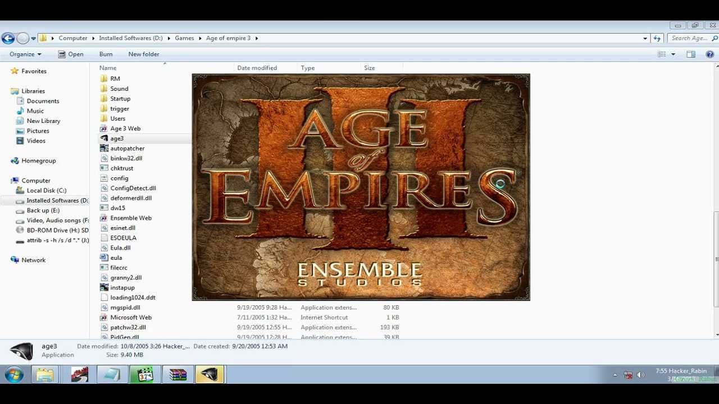This screenshot has height=404, width=719.
Task: Sort by the Size column header
Action: tap(369, 68)
